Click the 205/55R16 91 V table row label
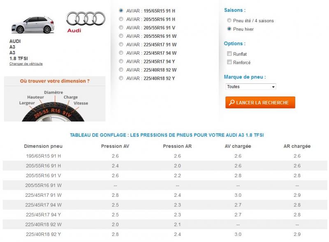The height and width of the screenshot is (242, 329). pyautogui.click(x=44, y=175)
